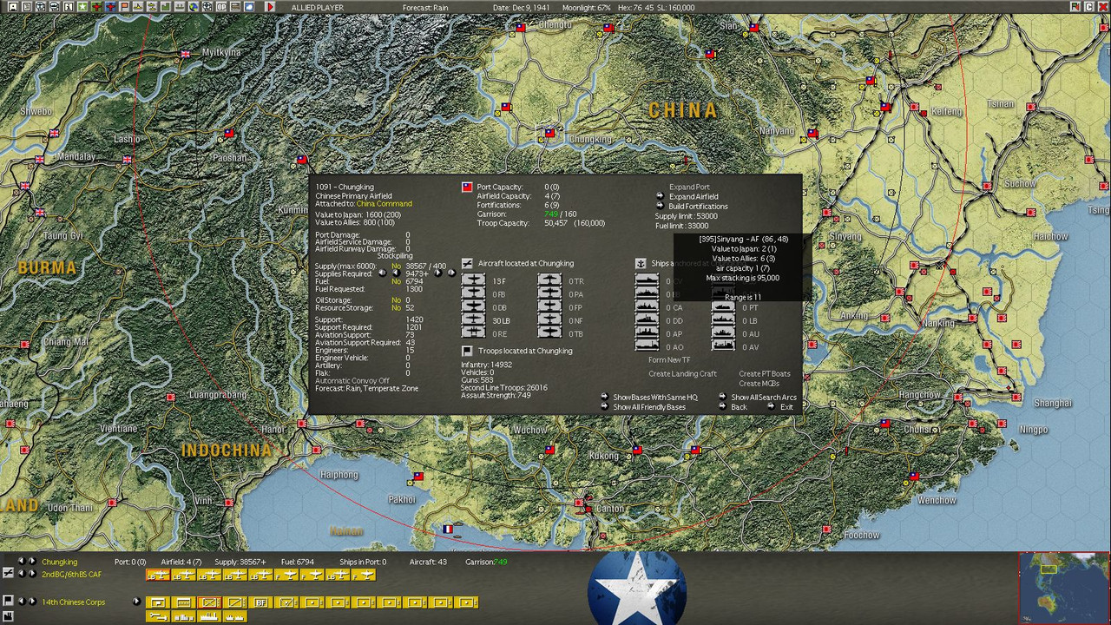Select the fighter silhouette next to 13 F

(x=473, y=280)
